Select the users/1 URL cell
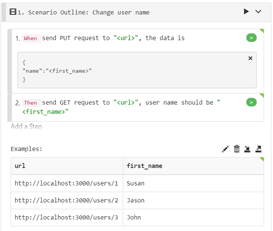The height and width of the screenshot is (231, 273). pyautogui.click(x=67, y=183)
